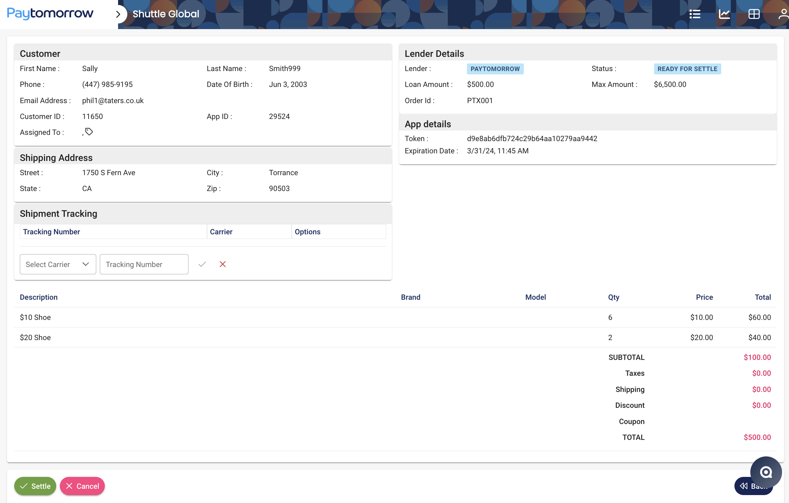Click the expiration date 3/31/24, 11:45 AM
The height and width of the screenshot is (503, 789).
pos(498,151)
